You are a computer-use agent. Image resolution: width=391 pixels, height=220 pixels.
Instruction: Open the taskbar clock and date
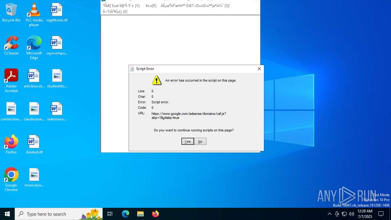click(365, 214)
